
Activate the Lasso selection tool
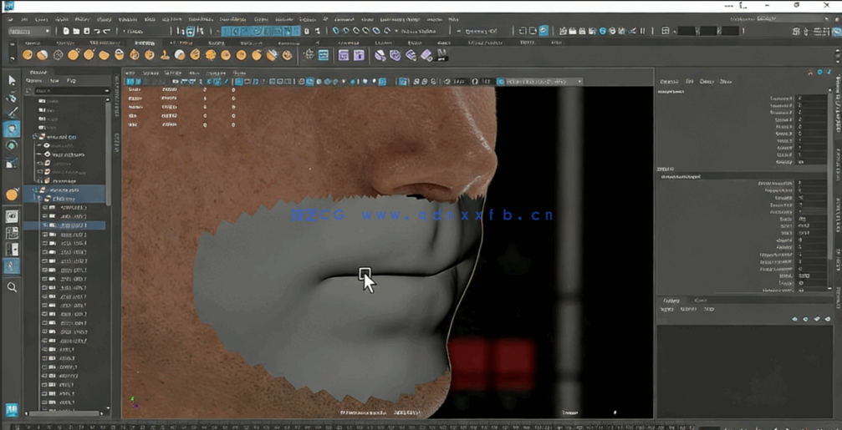12,97
